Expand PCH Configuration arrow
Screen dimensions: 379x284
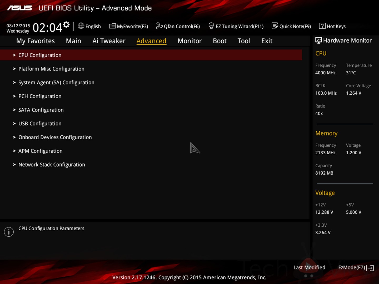pyautogui.click(x=14, y=96)
